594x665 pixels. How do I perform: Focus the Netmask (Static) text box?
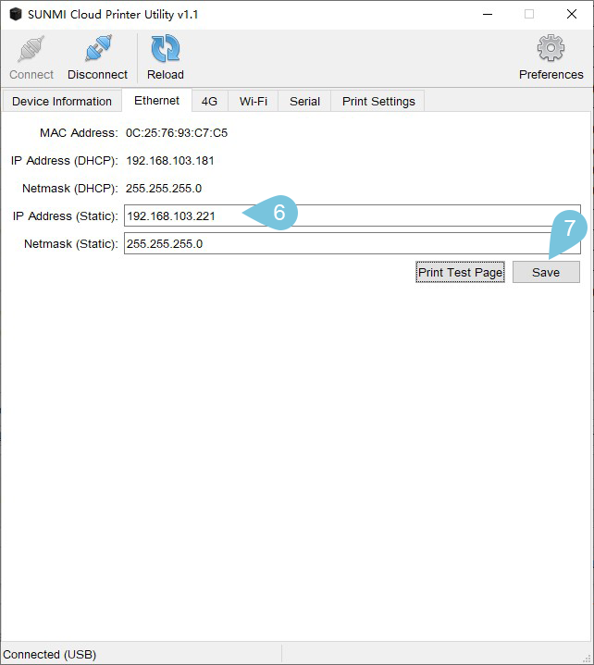[x=352, y=243]
